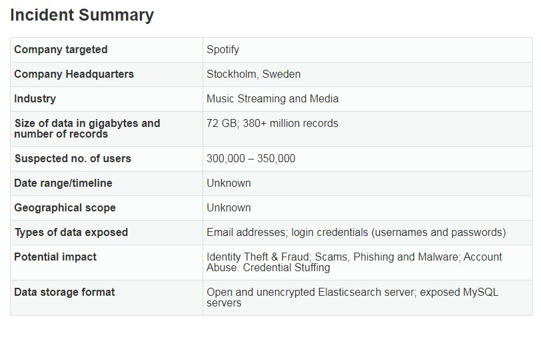541x337 pixels.
Task: Click the 72 GB records value
Action: tap(272, 123)
